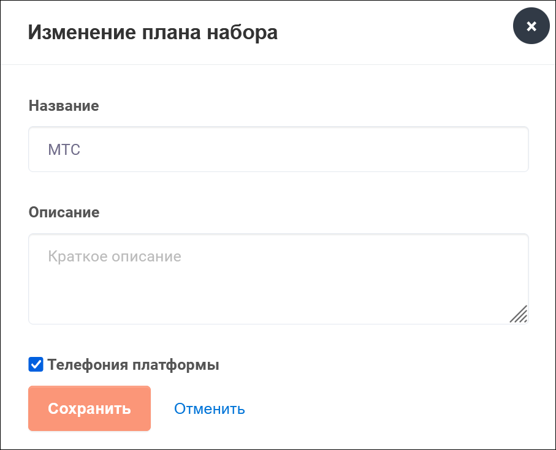
Task: Select the Изменение плана набора heading
Action: (153, 32)
